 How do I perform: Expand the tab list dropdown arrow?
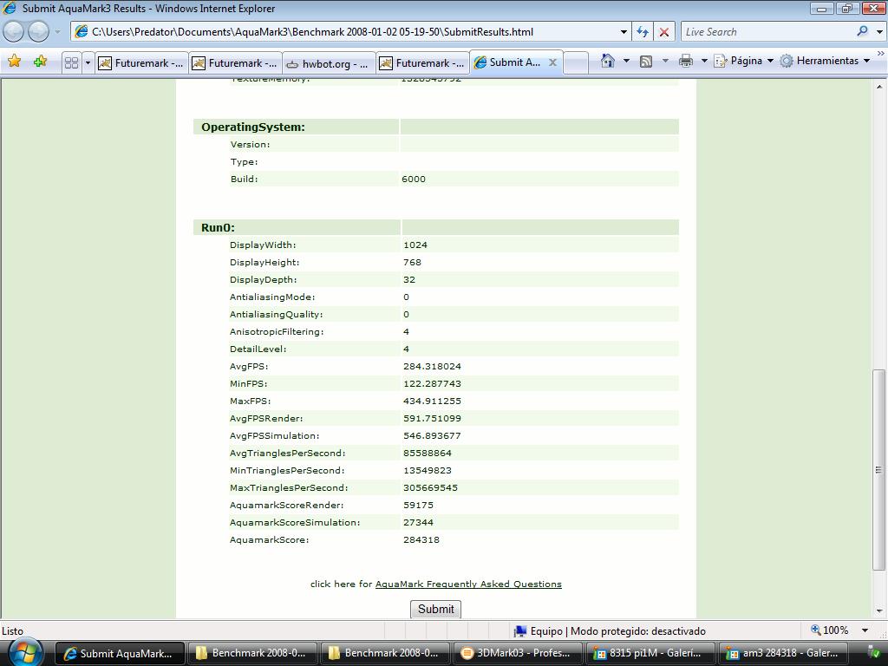pyautogui.click(x=88, y=62)
